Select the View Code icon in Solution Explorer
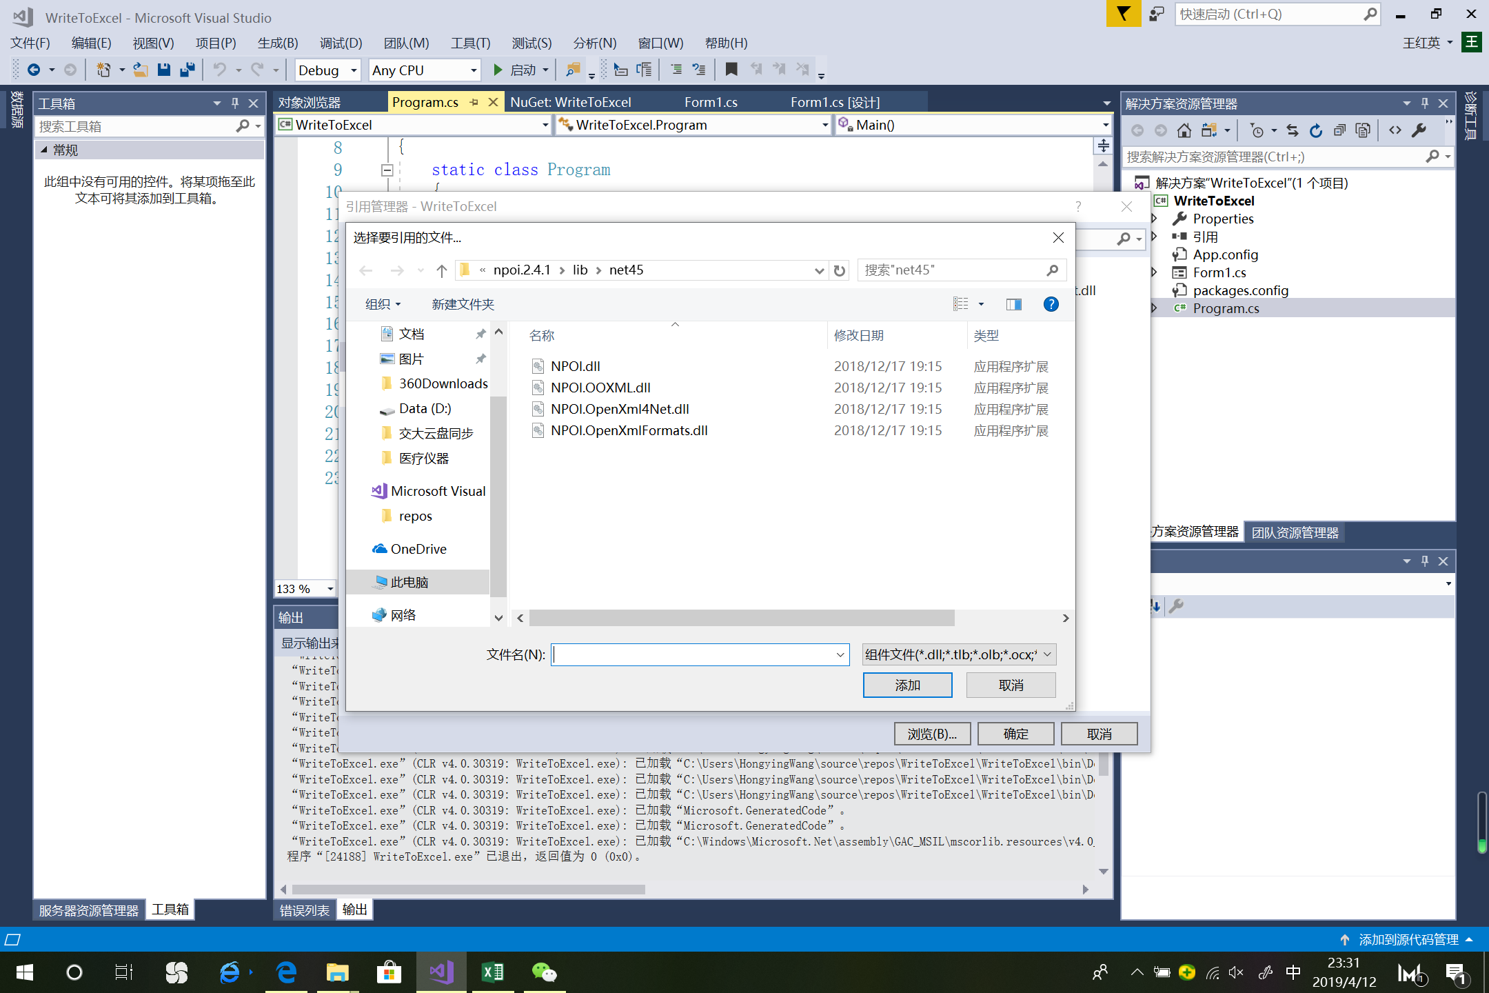The height and width of the screenshot is (993, 1489). 1395,130
